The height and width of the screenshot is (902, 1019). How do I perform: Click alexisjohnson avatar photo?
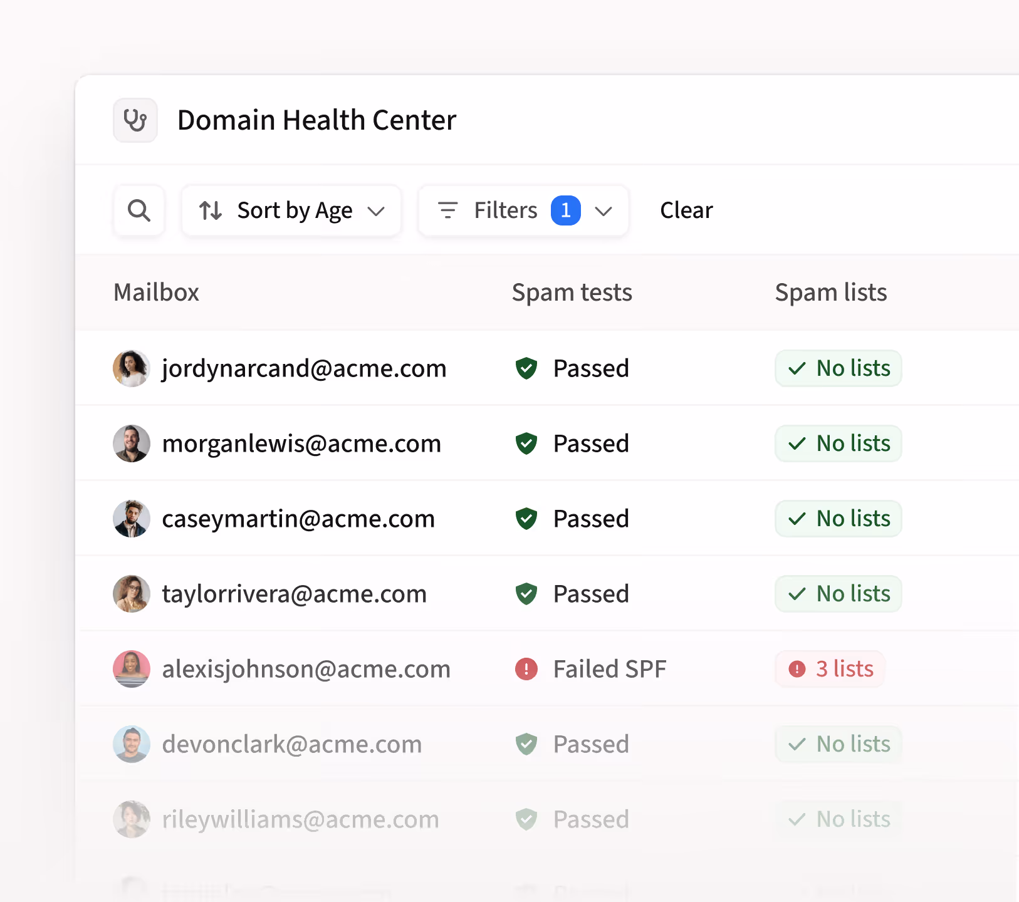click(x=132, y=669)
